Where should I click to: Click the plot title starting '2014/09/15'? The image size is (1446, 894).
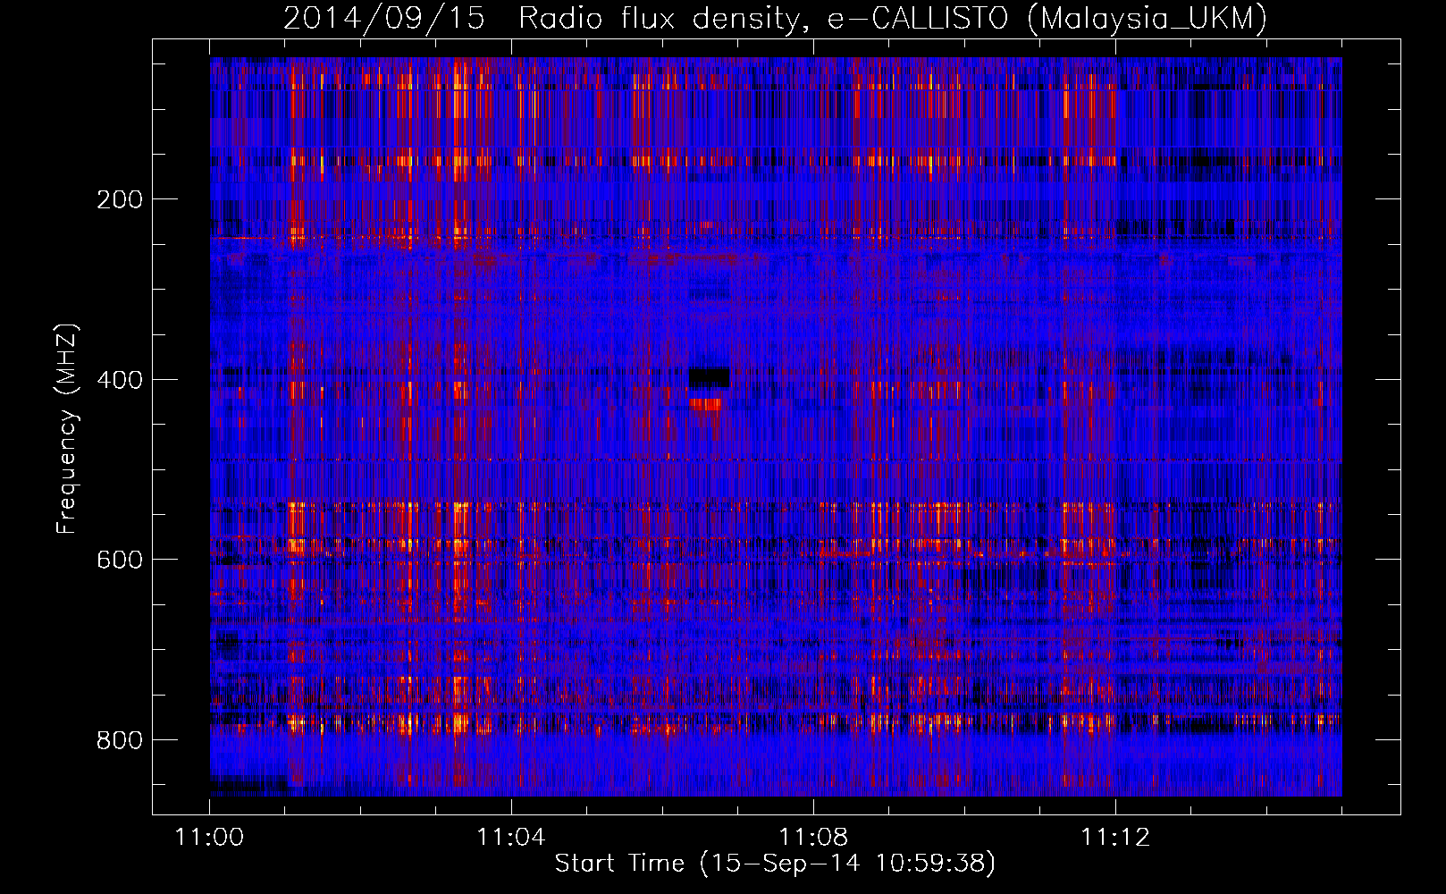(775, 18)
